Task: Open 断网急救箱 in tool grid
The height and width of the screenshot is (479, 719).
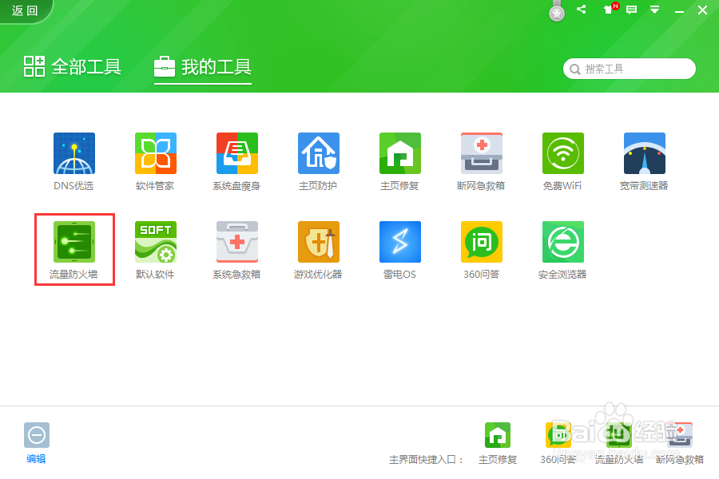Action: (x=482, y=153)
